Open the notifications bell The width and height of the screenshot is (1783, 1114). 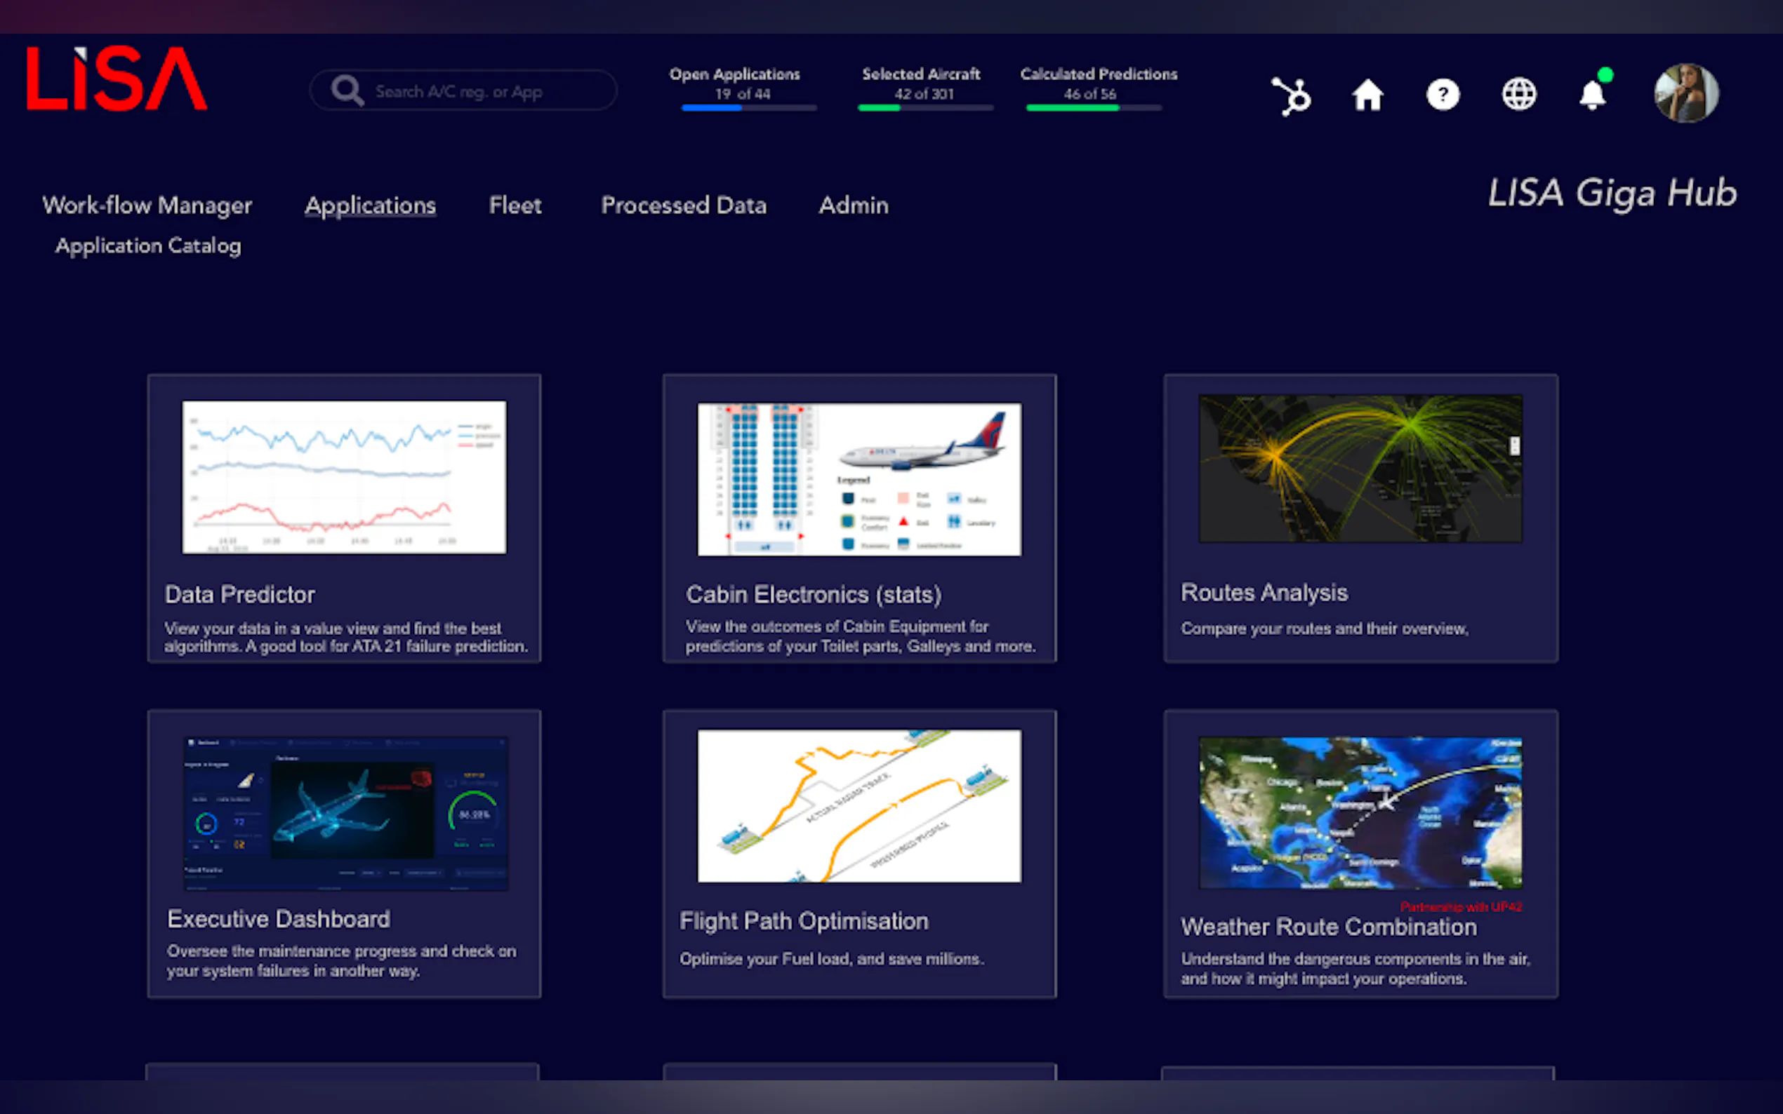1592,95
